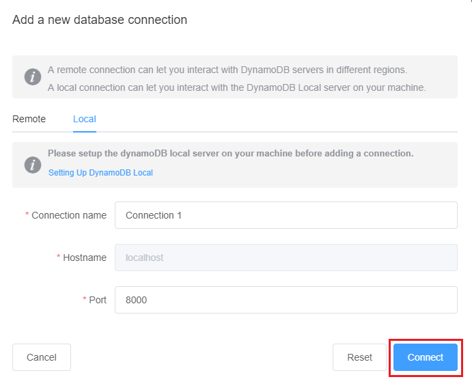Click the red asterisk before Connection name
The image size is (472, 388).
pos(27,216)
